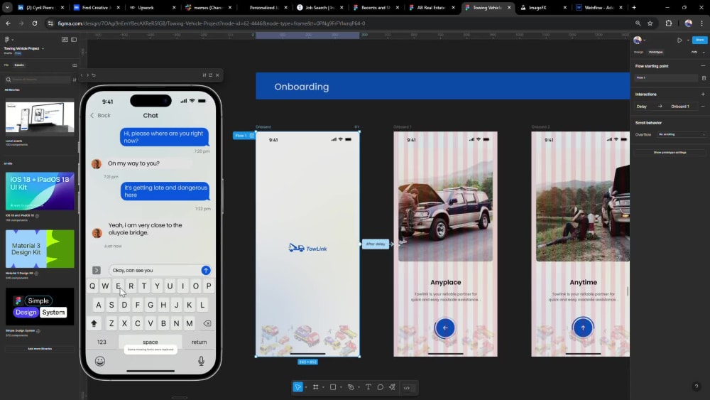Open the Overflow No scrolling dropdown
This screenshot has height=400, width=710.
tap(682, 134)
